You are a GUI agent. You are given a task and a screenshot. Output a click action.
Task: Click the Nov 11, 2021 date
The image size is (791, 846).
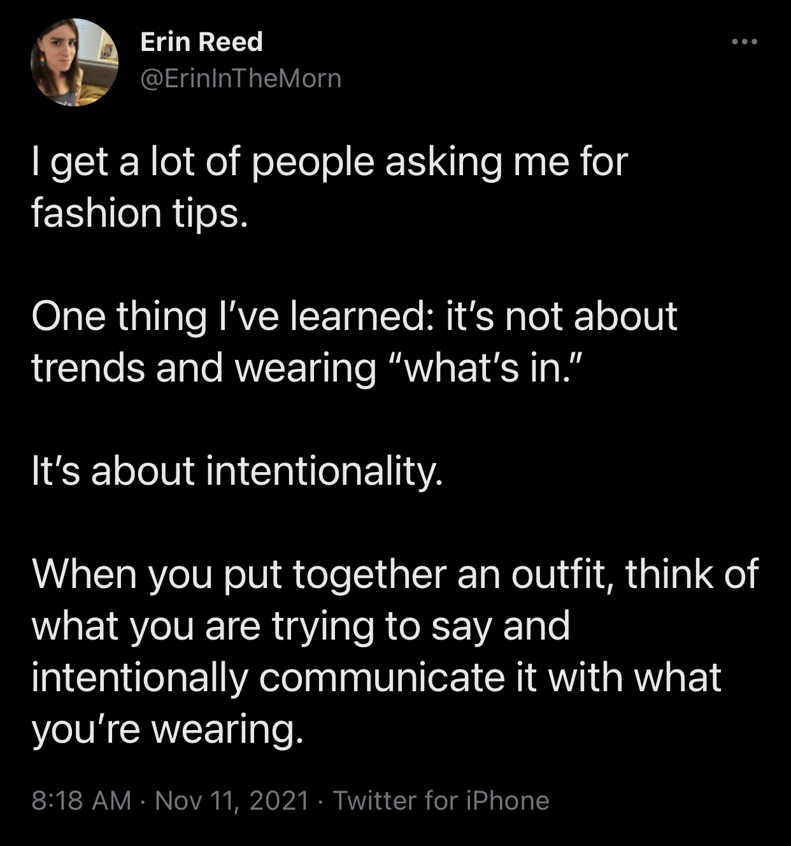pyautogui.click(x=232, y=800)
